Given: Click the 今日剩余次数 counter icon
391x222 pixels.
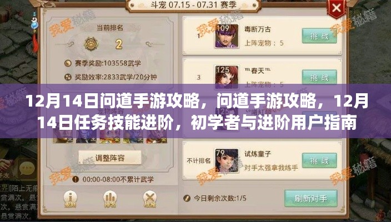Looking at the screenshot, I should coord(187,198).
